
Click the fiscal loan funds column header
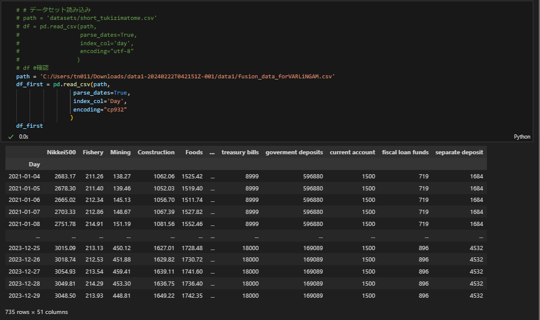pyautogui.click(x=405, y=152)
